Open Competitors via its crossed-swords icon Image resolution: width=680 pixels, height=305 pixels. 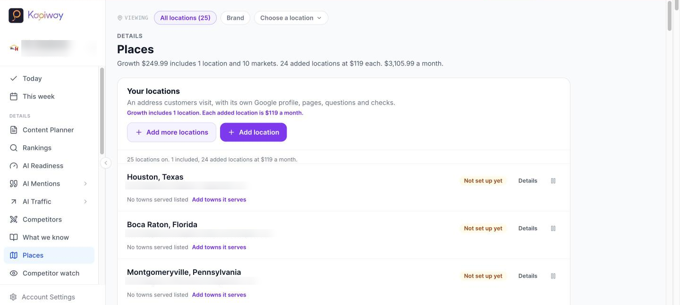pyautogui.click(x=14, y=219)
